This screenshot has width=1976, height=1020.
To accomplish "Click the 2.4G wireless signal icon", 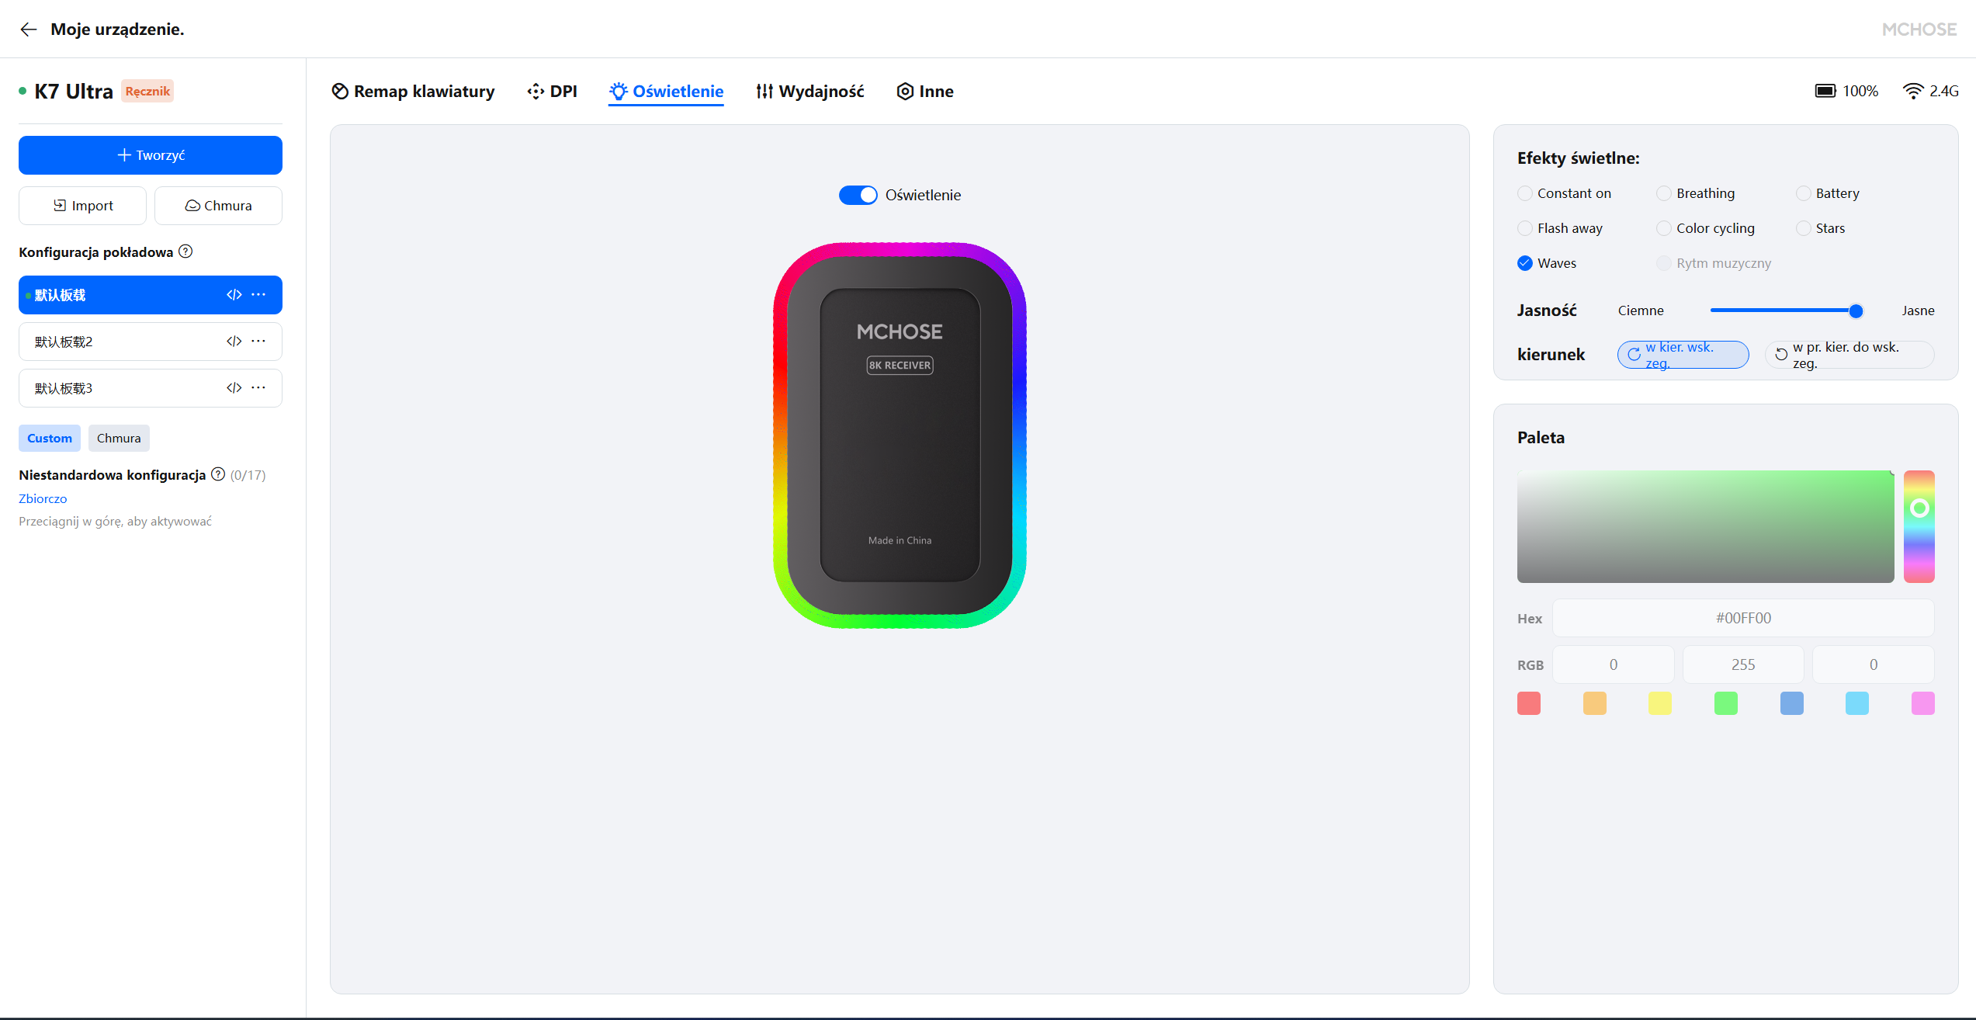I will pos(1913,91).
